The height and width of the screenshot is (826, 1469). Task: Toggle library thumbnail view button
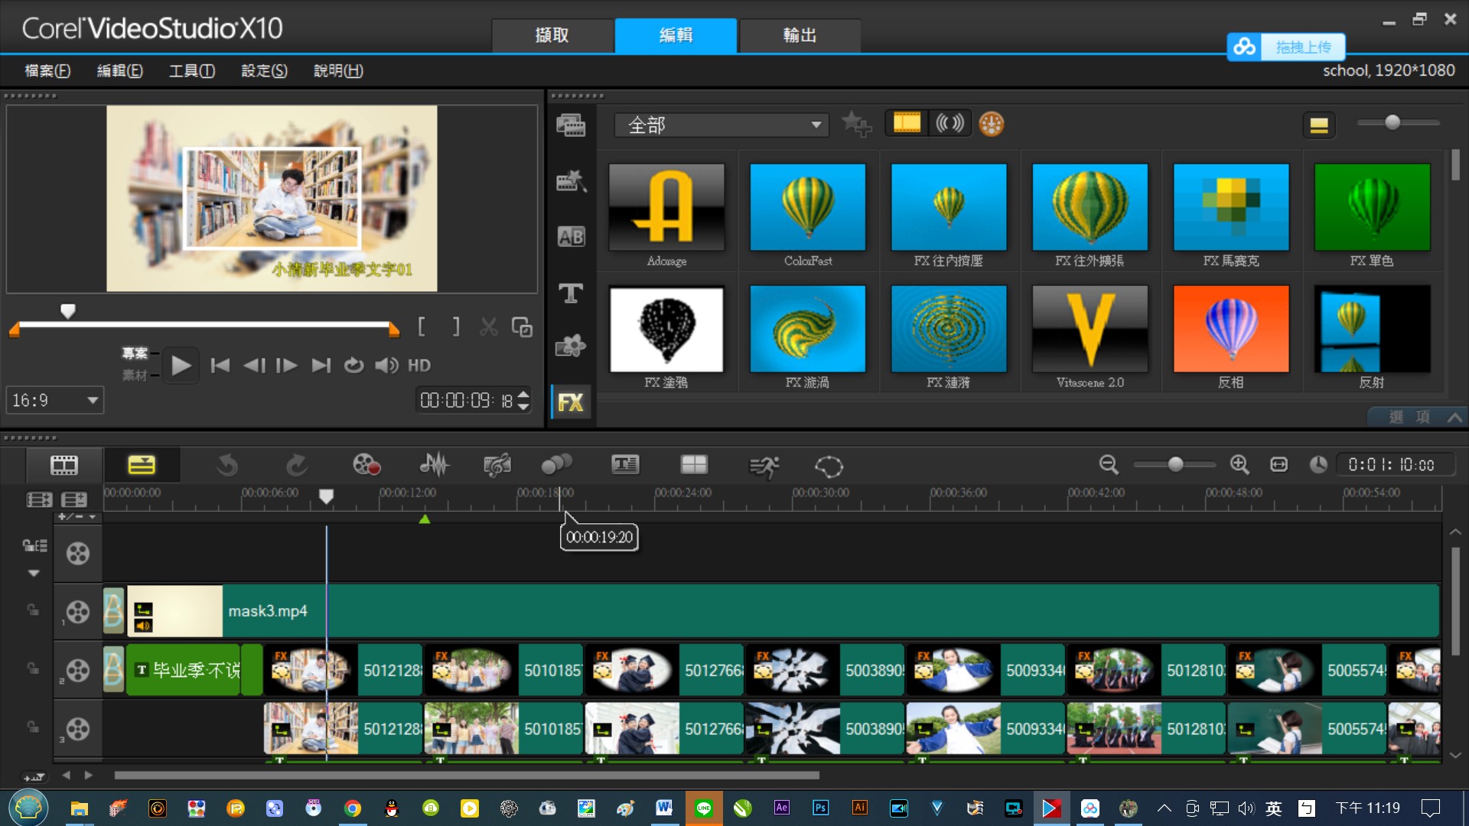point(1319,125)
